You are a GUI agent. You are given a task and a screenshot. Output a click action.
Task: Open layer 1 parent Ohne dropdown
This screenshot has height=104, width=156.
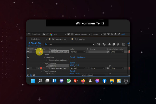click(x=117, y=52)
